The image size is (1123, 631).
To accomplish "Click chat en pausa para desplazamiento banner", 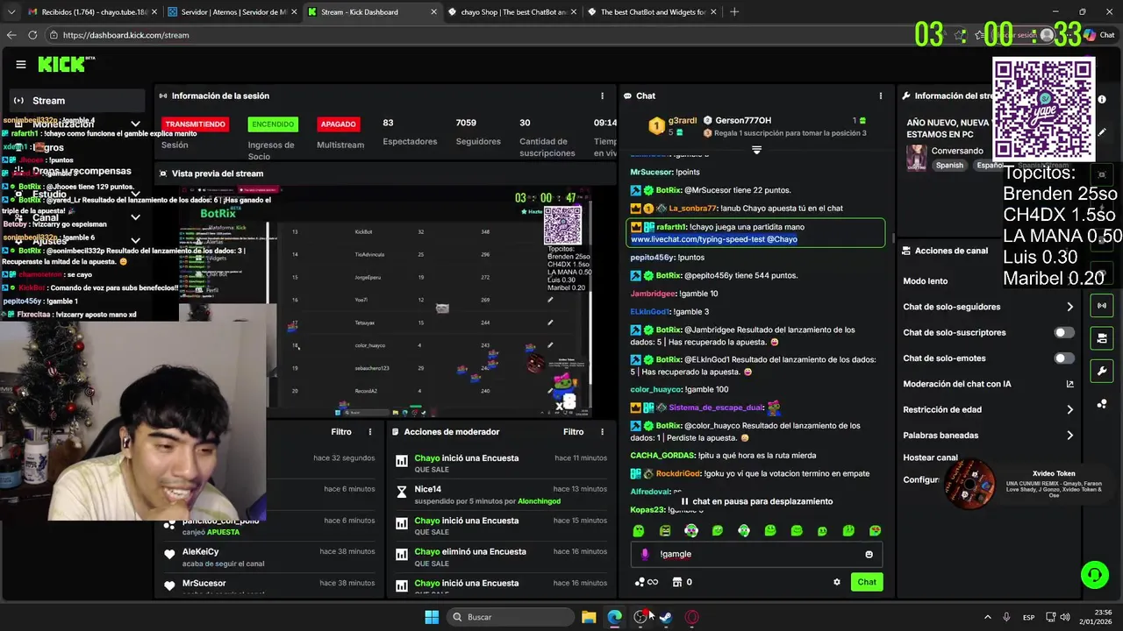I will (756, 501).
